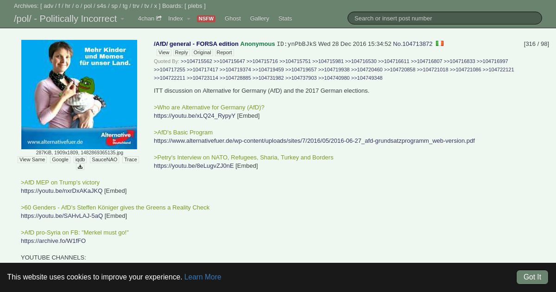Click the thread title /AfD/ general - FORSA edition

pyautogui.click(x=196, y=44)
